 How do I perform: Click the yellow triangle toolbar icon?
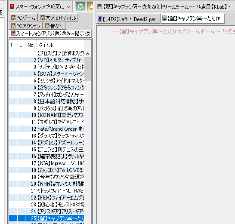pyautogui.click(x=90, y=6)
